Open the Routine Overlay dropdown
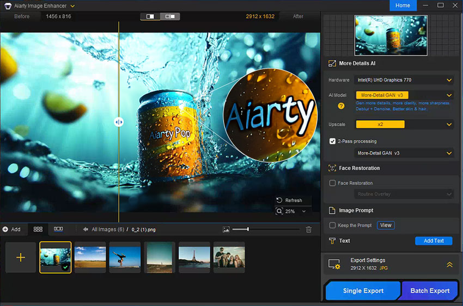Image resolution: width=463 pixels, height=306 pixels. 404,194
